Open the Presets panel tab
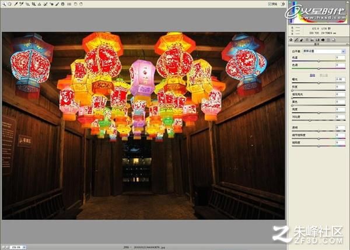 coord(328,40)
